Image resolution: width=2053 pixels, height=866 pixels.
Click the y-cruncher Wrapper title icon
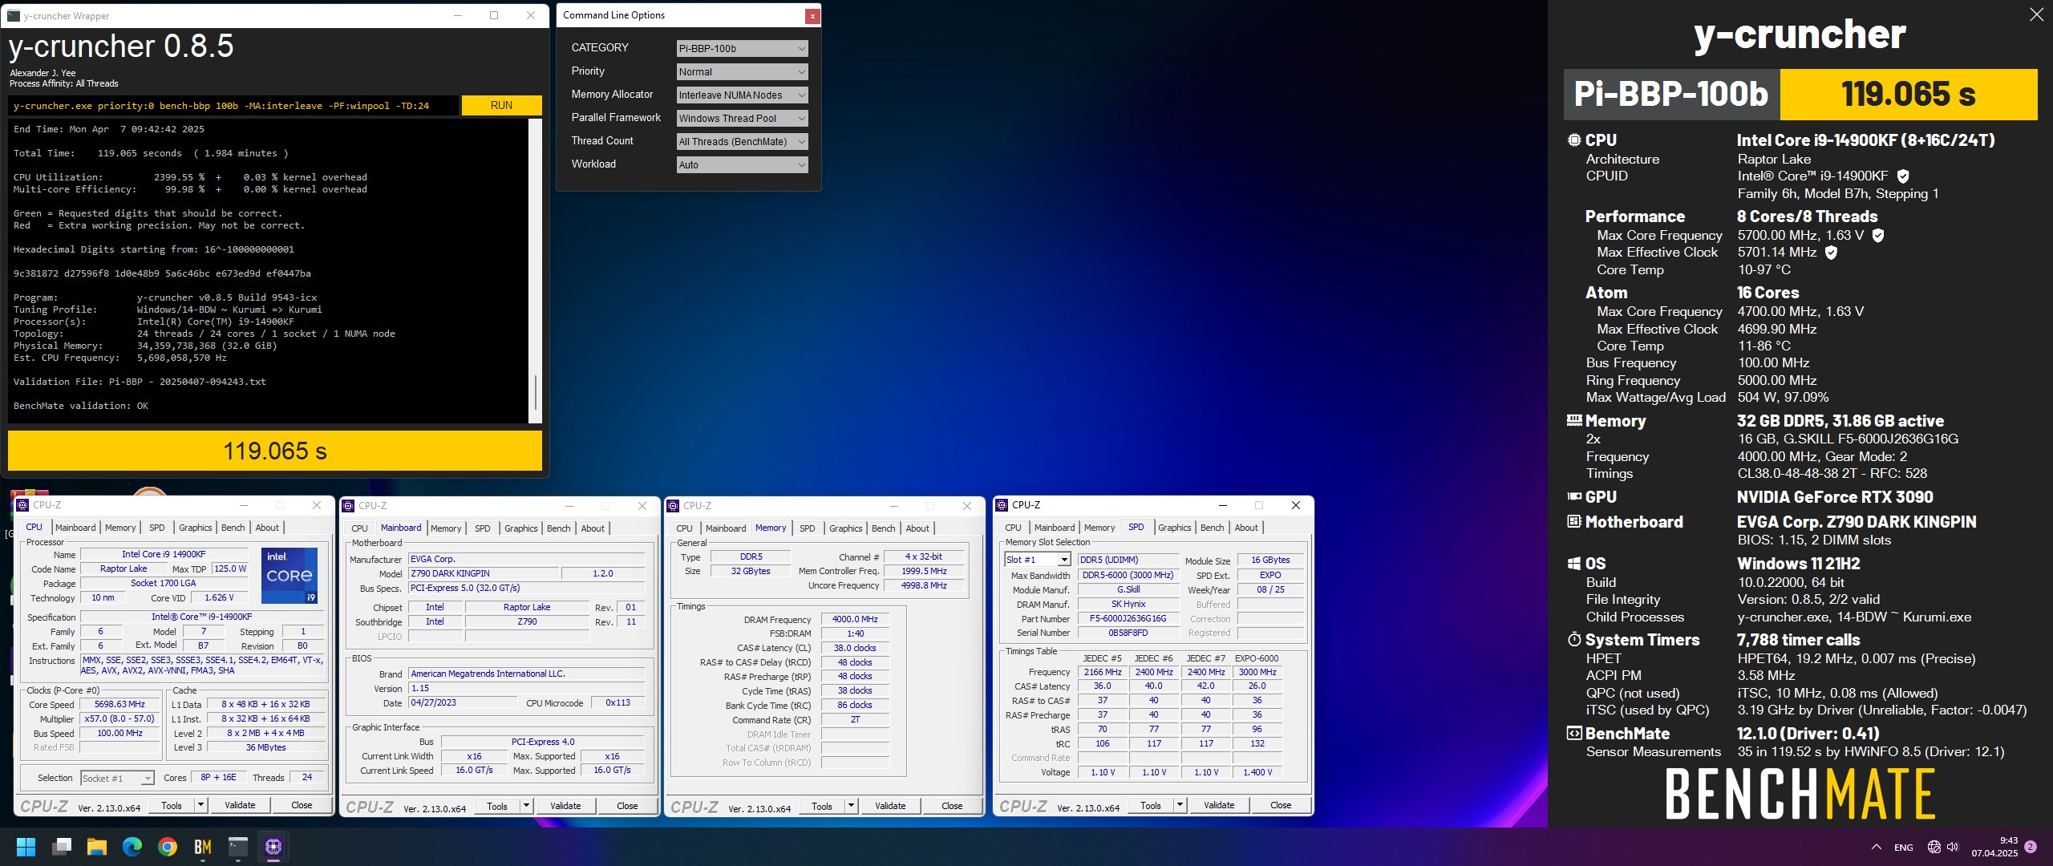click(x=14, y=15)
